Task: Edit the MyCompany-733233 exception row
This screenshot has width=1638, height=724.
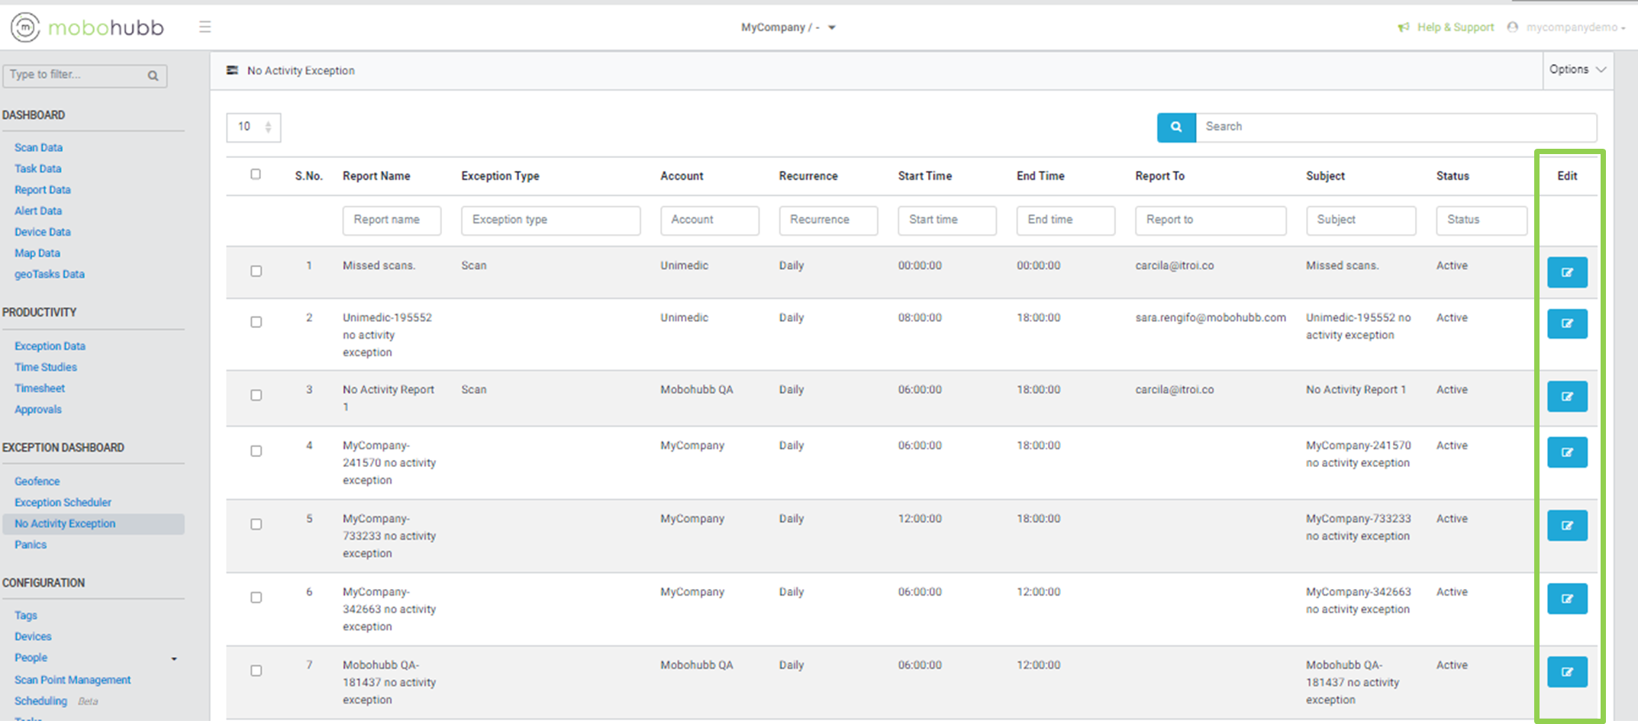Action: click(1566, 526)
